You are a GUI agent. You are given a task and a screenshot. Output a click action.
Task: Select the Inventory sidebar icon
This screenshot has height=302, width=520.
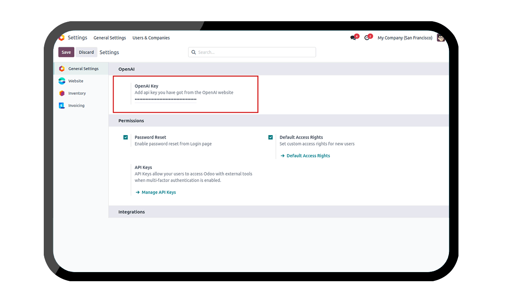62,93
